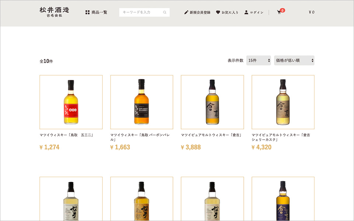Screen dimensions: 354x221
Task: Open the 鳥取 五三二 red label bottle thumbnail
Action: tap(71, 102)
